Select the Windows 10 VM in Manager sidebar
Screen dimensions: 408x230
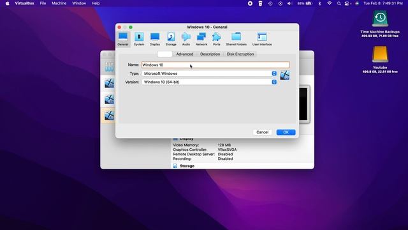[109, 115]
